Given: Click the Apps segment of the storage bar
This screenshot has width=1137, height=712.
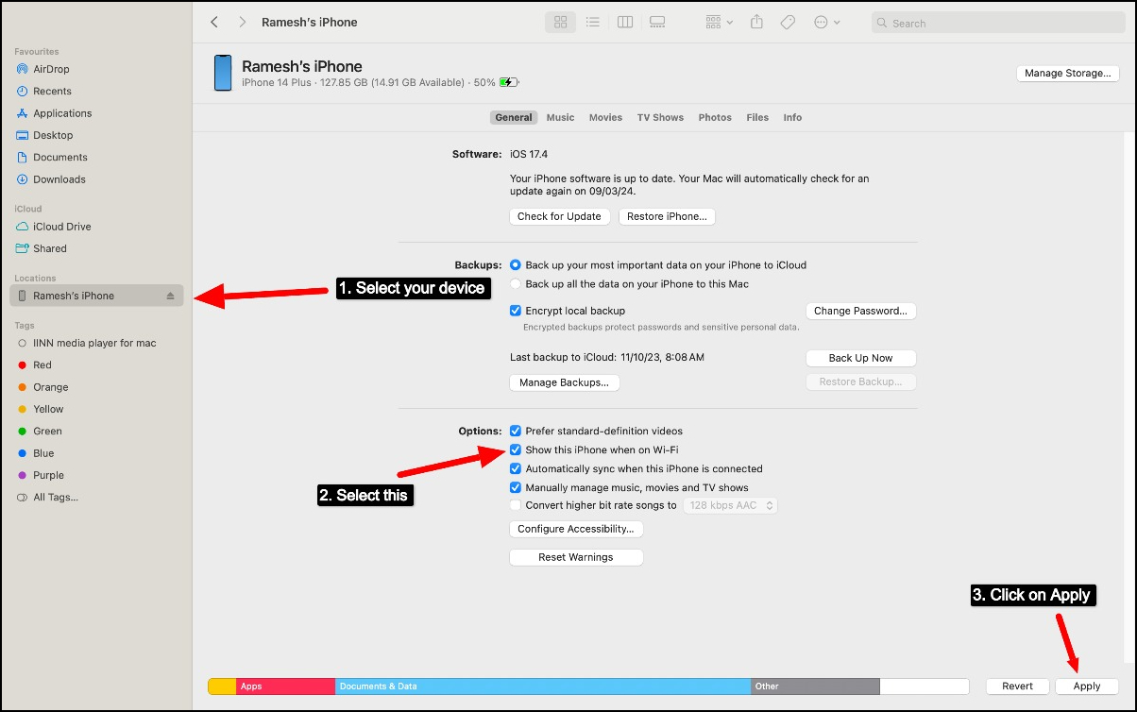Looking at the screenshot, I should 285,687.
